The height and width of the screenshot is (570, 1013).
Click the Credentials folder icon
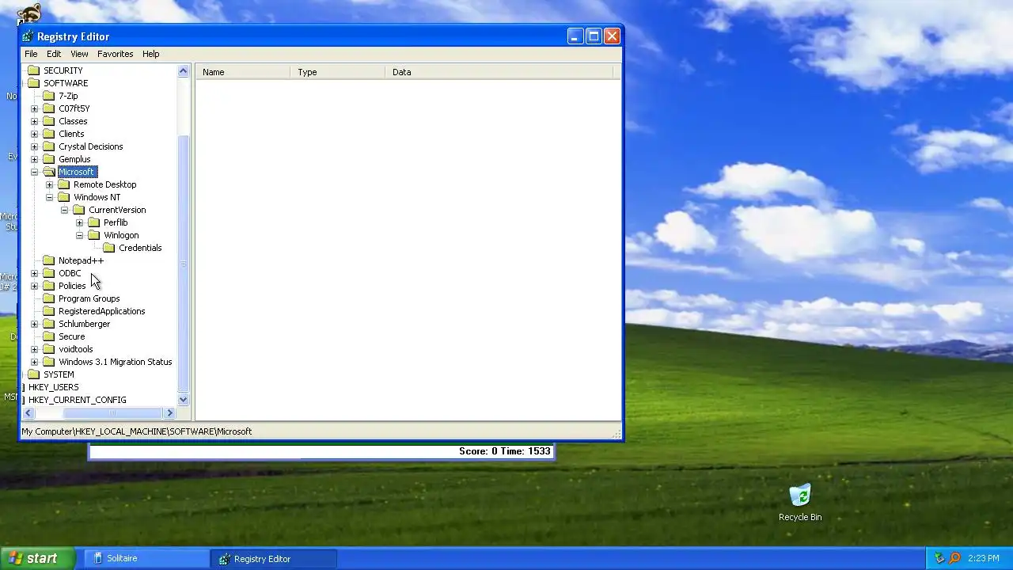tap(108, 248)
